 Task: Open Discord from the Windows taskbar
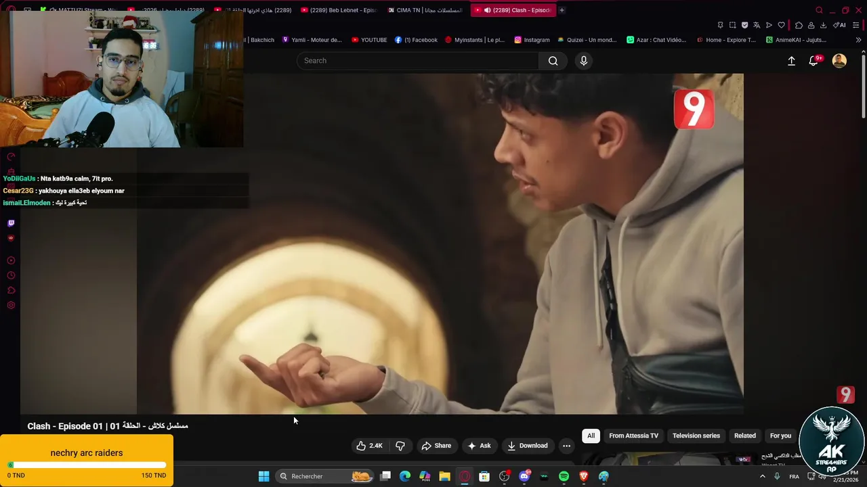tap(524, 476)
